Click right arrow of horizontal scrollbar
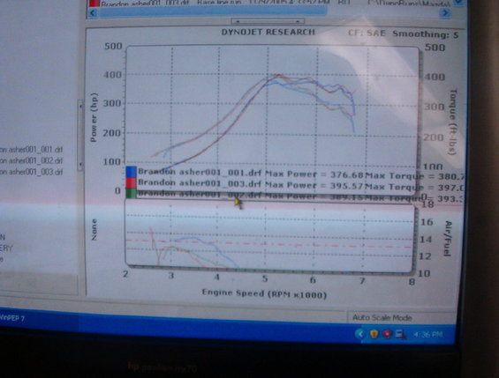Screen dimensions: 499x378 pos(445,12)
